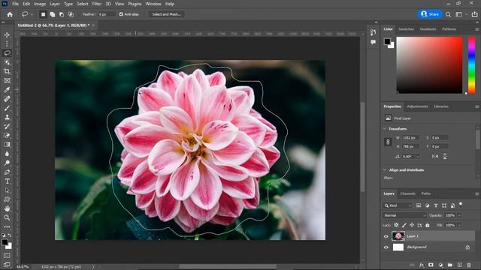Select the Frame tool

click(x=7, y=80)
